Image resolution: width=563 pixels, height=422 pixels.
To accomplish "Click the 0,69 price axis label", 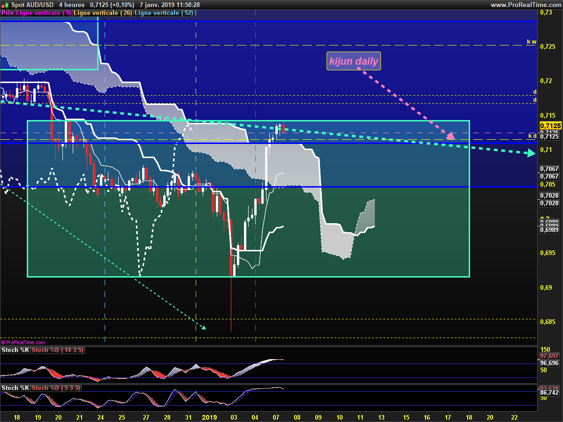I will coord(546,287).
